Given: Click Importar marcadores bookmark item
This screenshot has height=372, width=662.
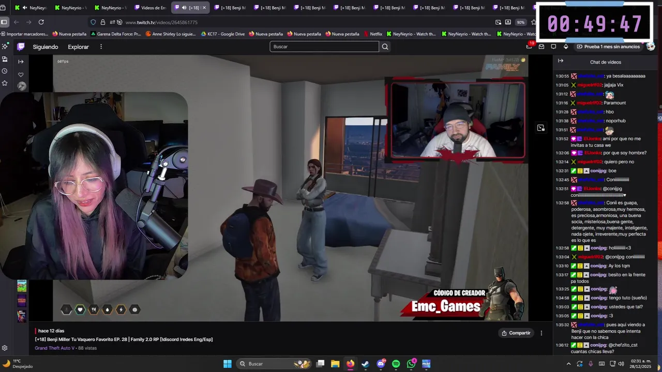Looking at the screenshot, I should point(24,34).
